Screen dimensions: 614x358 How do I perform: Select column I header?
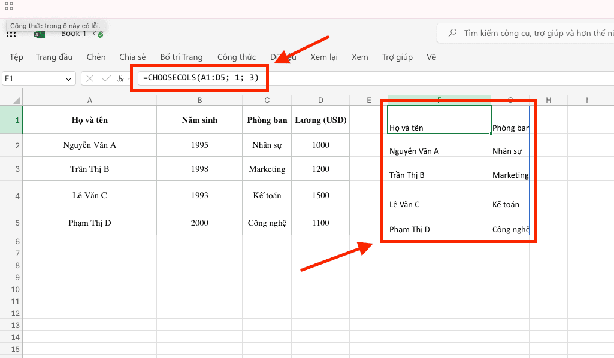pyautogui.click(x=586, y=100)
